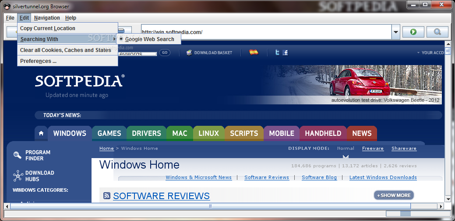The height and width of the screenshot is (221, 455).
Task: Click the vertical scrollbar down arrow
Action: tap(448, 199)
